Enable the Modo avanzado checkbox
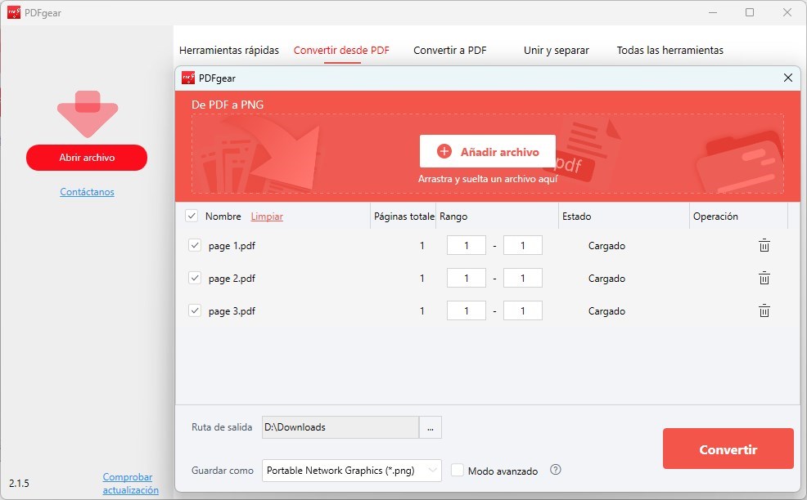Viewport: 807px width, 500px height. coord(457,471)
